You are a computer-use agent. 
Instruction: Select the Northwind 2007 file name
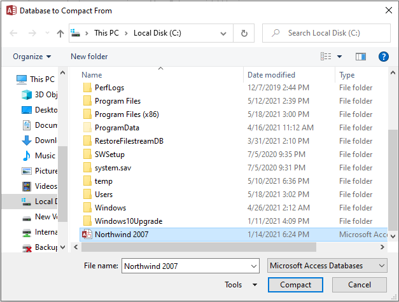tap(122, 235)
